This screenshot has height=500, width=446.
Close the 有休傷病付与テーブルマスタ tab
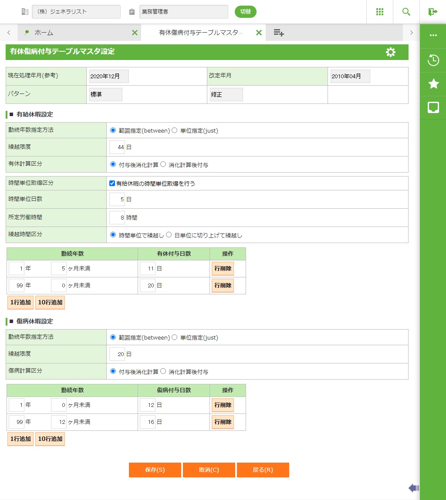(x=259, y=33)
